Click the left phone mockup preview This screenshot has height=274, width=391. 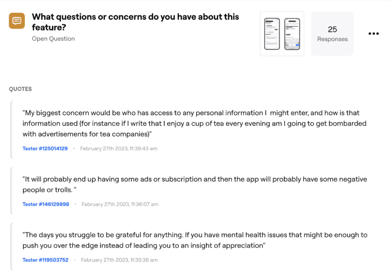coord(272,33)
